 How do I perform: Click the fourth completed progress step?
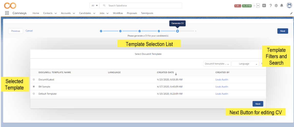click(x=159, y=31)
